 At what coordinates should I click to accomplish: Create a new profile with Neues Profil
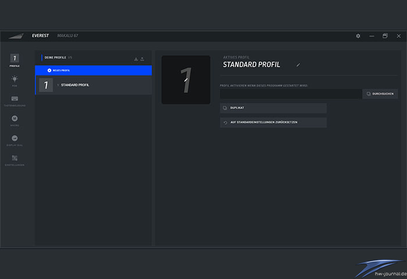coord(94,70)
